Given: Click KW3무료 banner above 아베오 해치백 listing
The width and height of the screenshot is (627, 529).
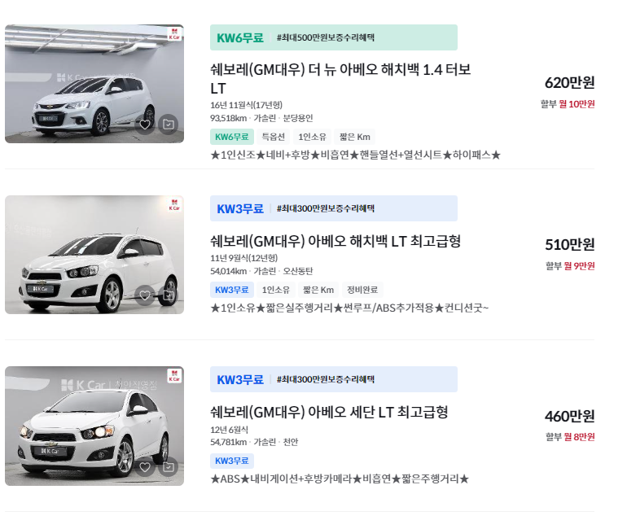Looking at the screenshot, I should point(334,208).
